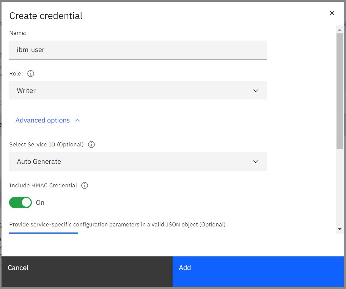Image resolution: width=346 pixels, height=289 pixels.
Task: Collapse the Advanced options section
Action: (42, 120)
